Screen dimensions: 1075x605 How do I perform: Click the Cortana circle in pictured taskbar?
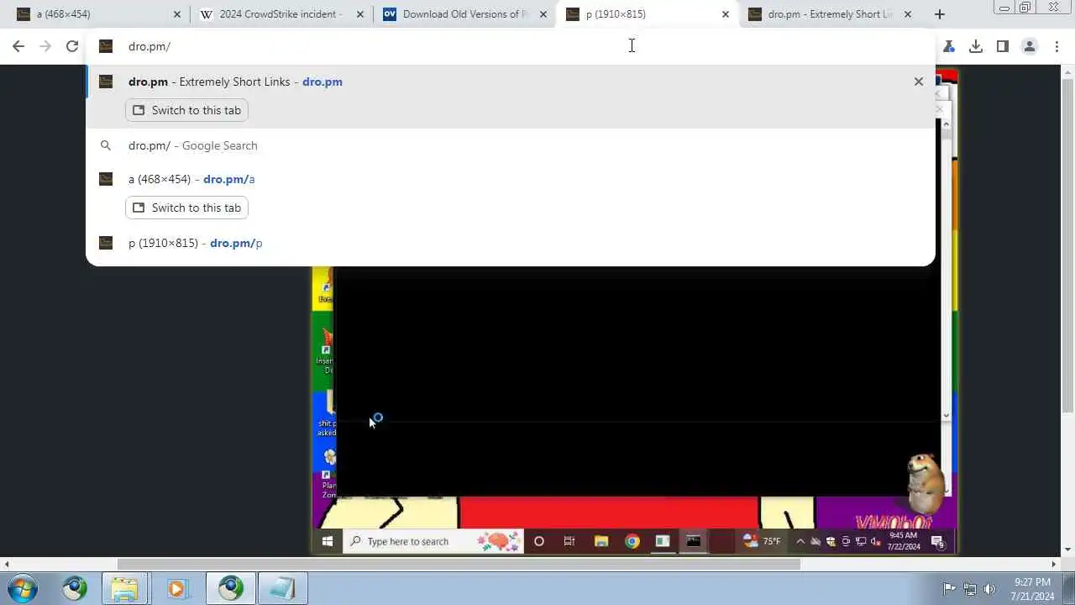[539, 541]
